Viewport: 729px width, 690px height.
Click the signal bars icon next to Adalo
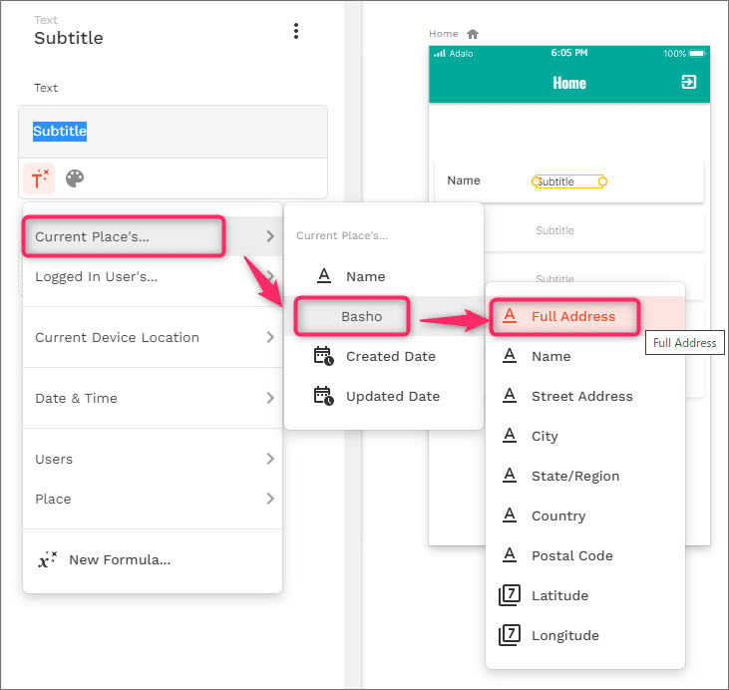(x=440, y=54)
